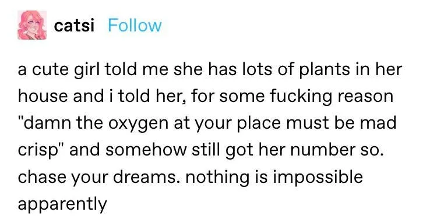437x219 pixels.
Task: Click the word "impossible" in the post
Action: [318, 178]
